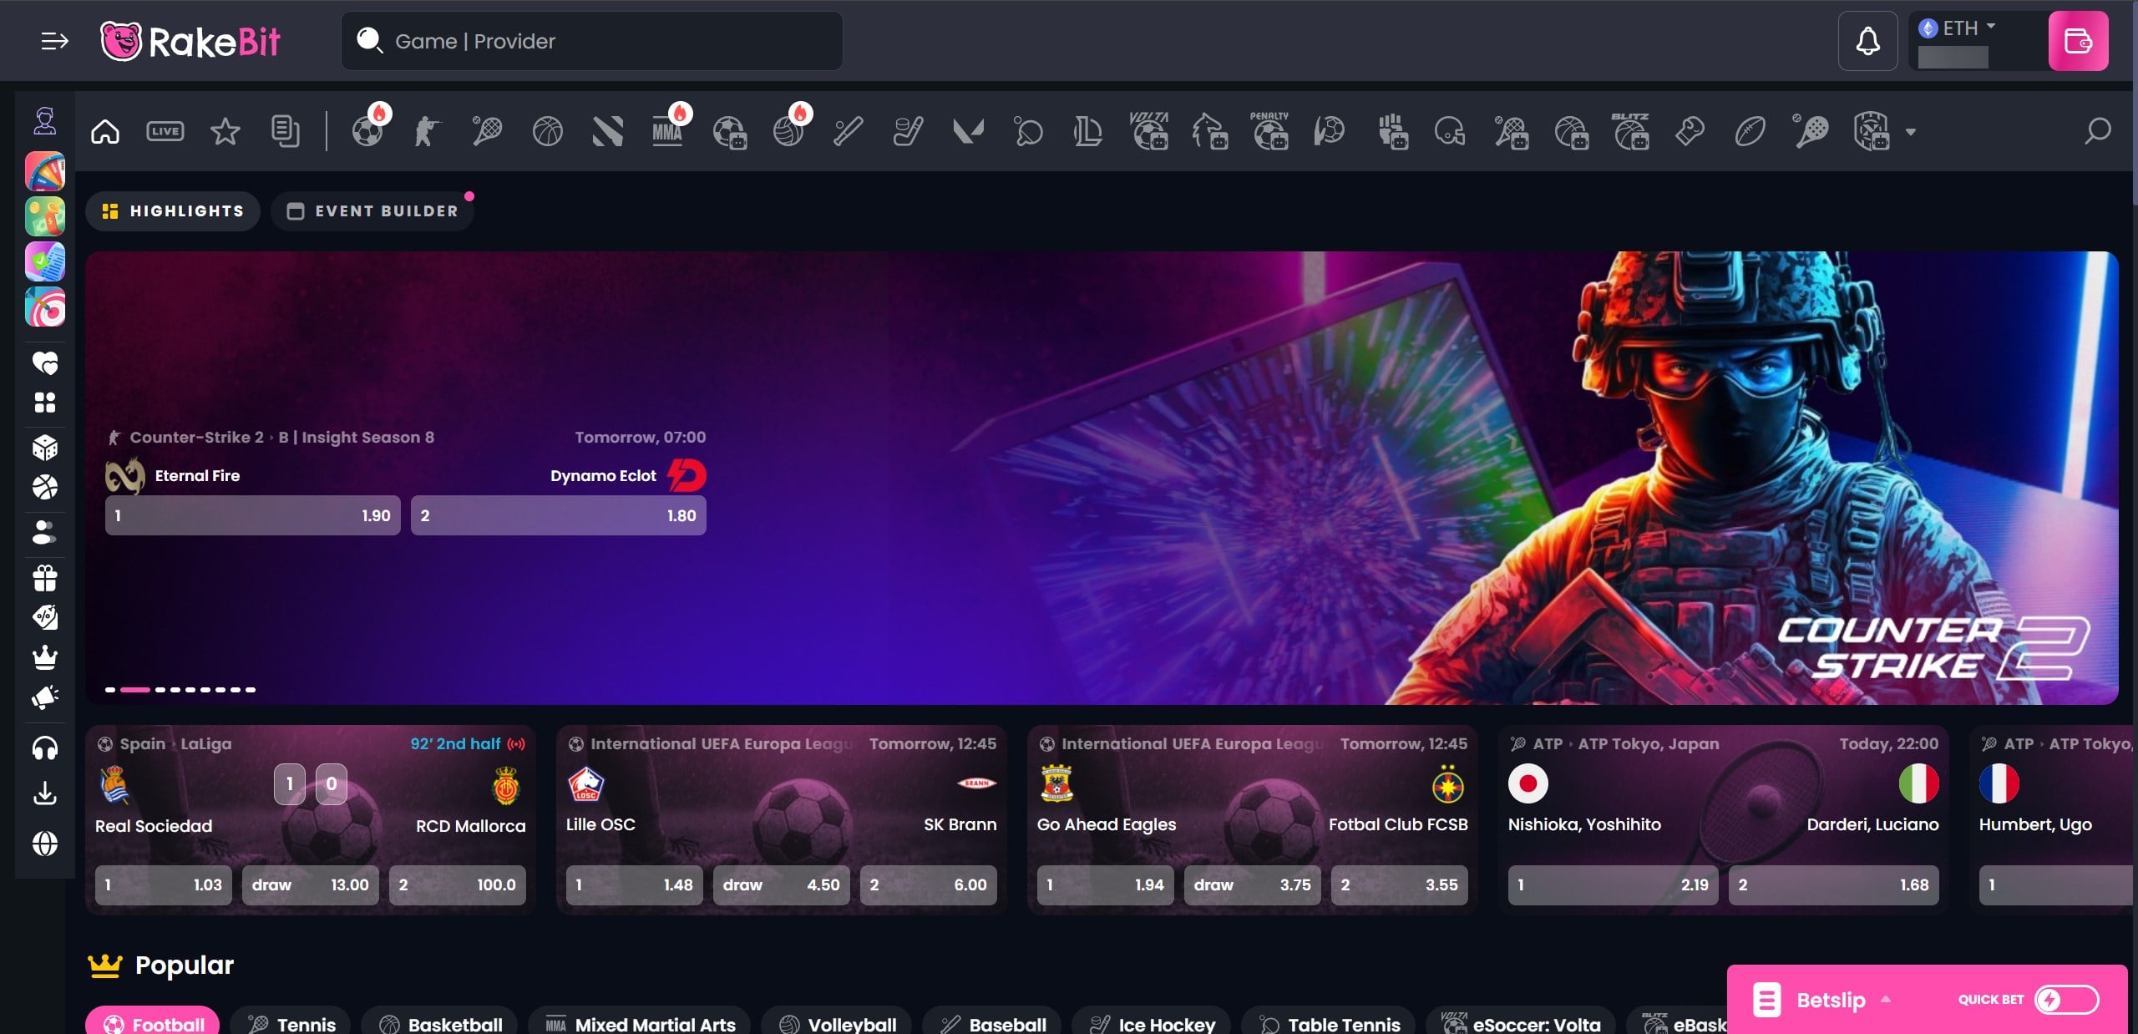Image resolution: width=2138 pixels, height=1034 pixels.
Task: Select the Baseball bat icon
Action: tap(849, 131)
